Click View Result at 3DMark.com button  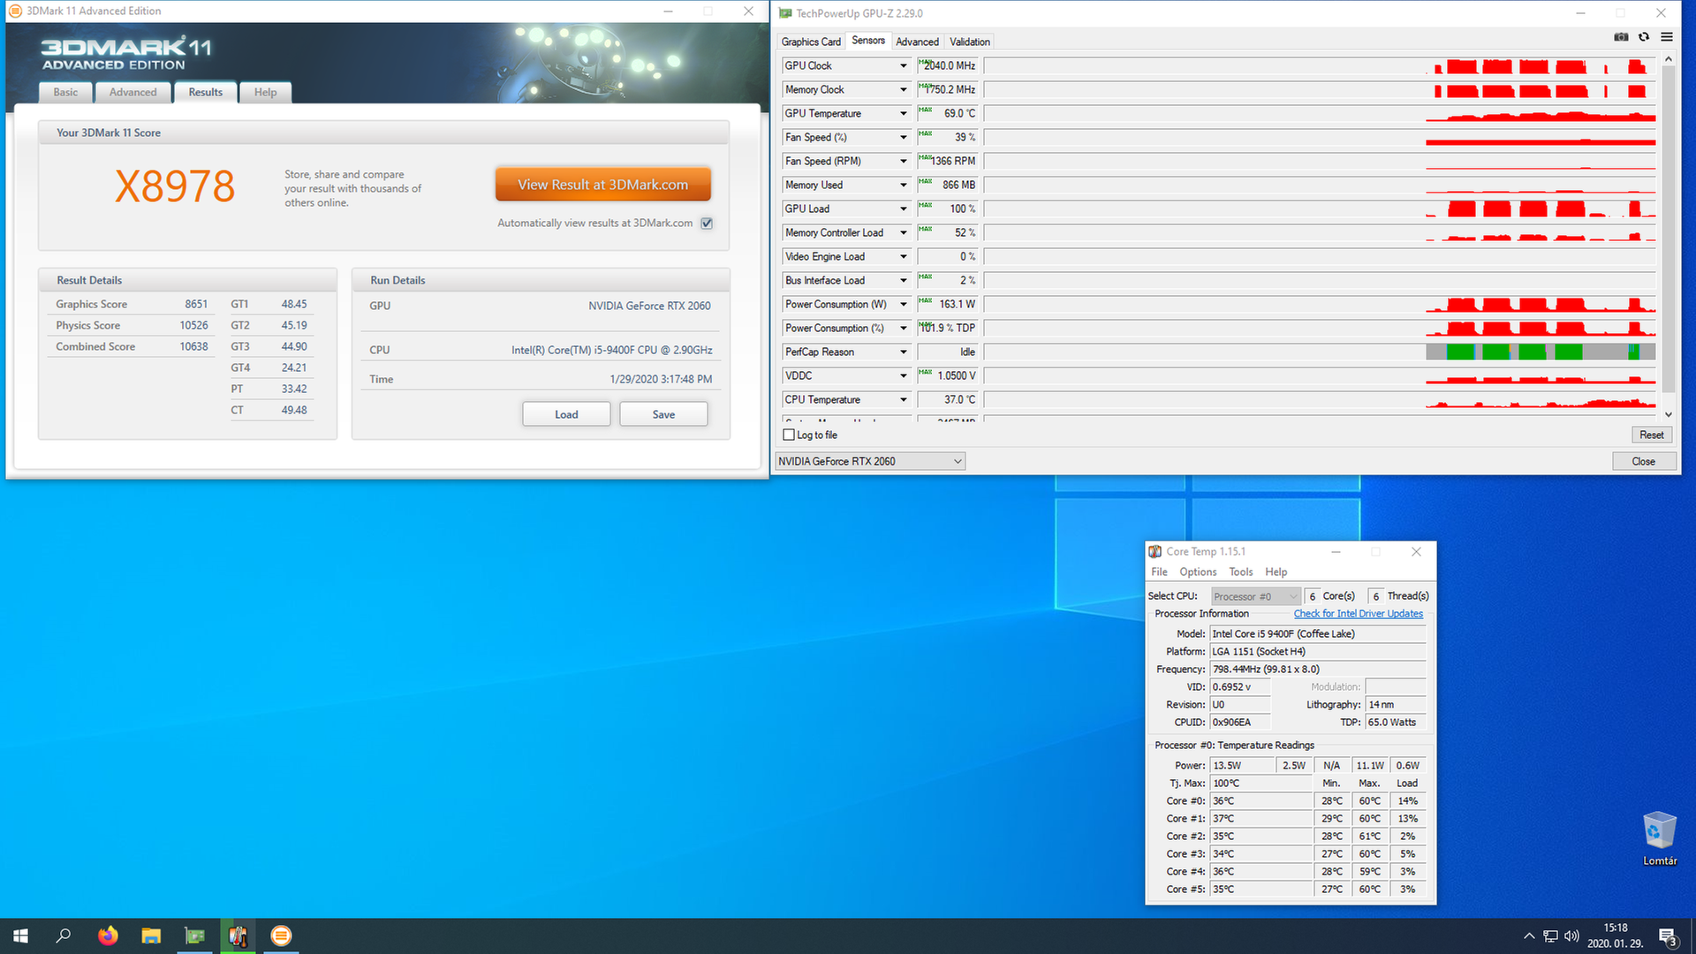coord(602,185)
